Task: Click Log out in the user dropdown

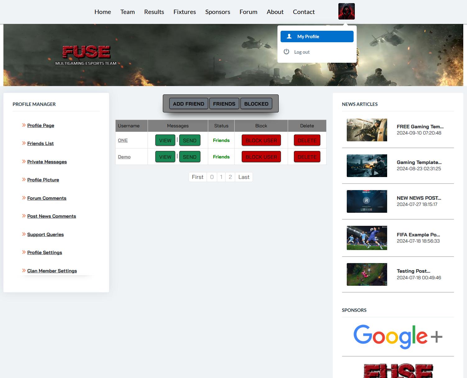Action: (x=301, y=52)
